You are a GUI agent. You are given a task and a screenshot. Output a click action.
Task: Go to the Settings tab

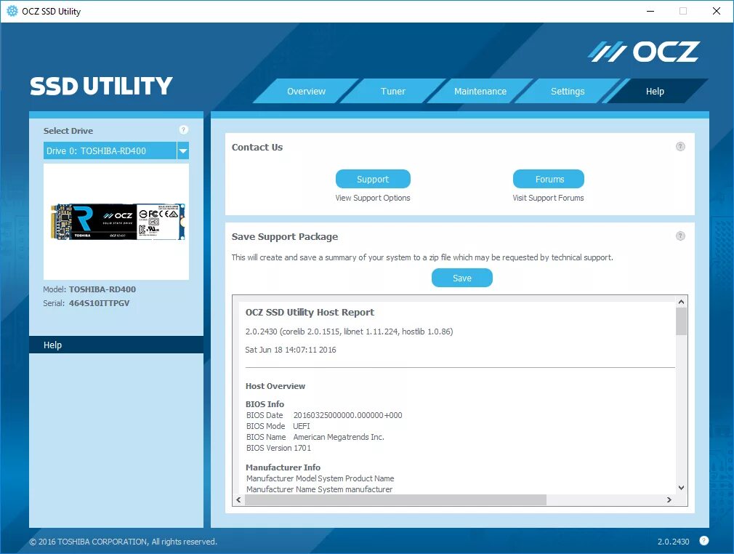[568, 92]
